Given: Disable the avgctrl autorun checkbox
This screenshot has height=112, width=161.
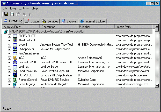Looking at the screenshot, I should pyautogui.click(x=9, y=45).
